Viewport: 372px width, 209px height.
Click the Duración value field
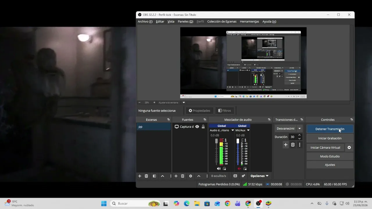click(293, 137)
